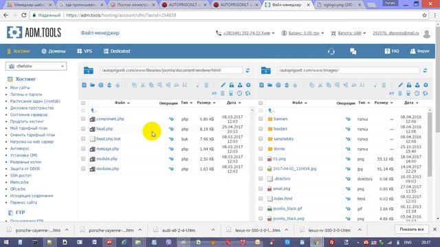
Task: Create new folder in images panel
Action: click(269, 85)
